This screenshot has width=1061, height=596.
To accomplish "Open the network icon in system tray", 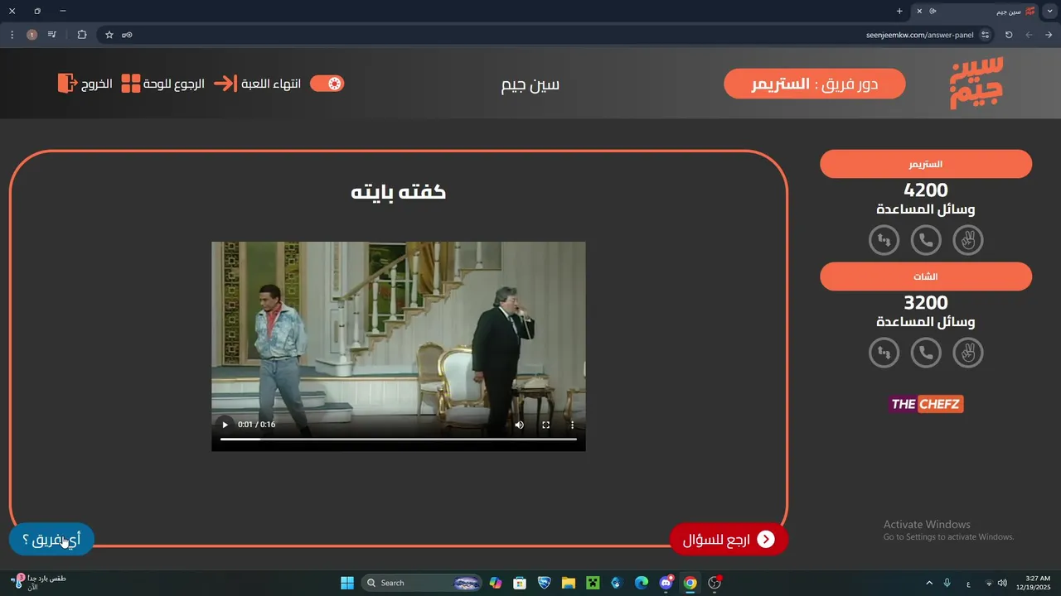I will (988, 583).
